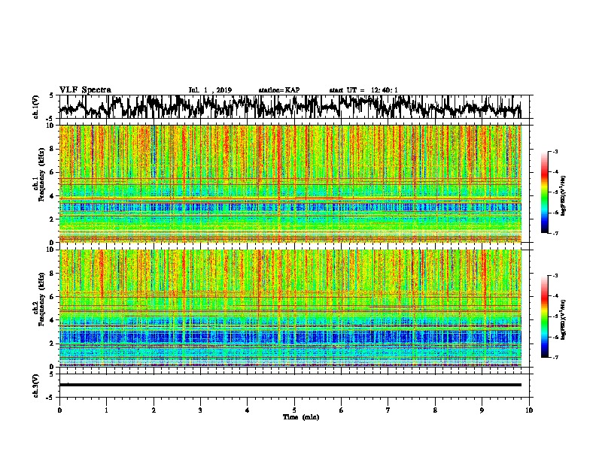This screenshot has height=460, width=596.
Task: Click the "ch.1(V)" waveform axis label
Action: (36, 107)
